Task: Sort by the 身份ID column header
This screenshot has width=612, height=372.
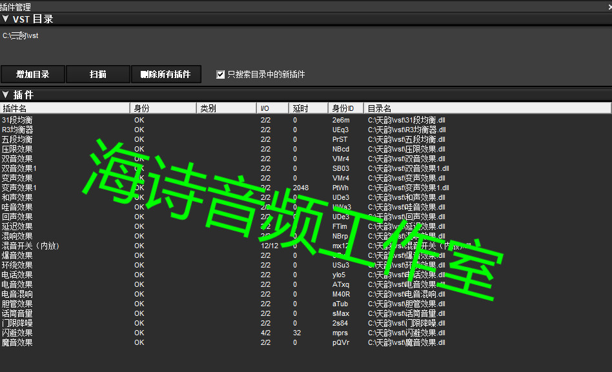Action: [x=346, y=108]
